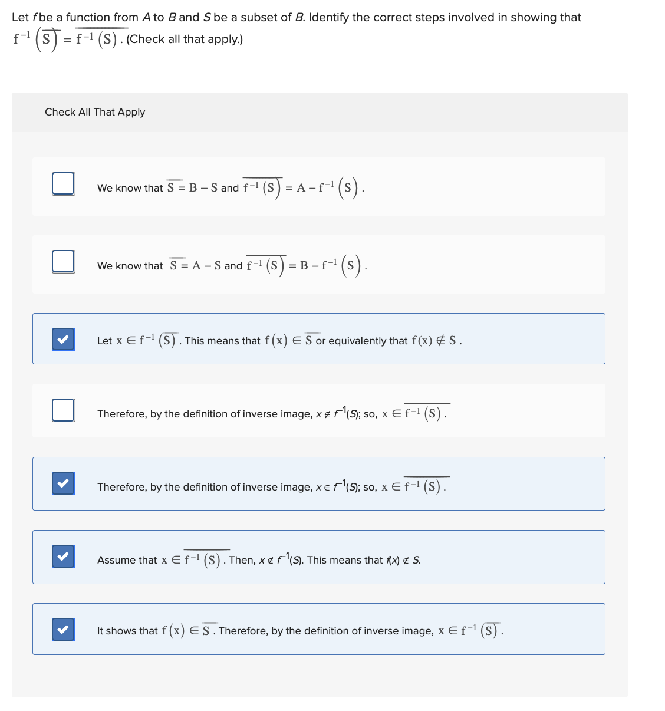Click the f⁻¹(S̄) = f⁻¹(S) formula in the prompt
Viewport: 665px width, 711px height.
click(65, 38)
